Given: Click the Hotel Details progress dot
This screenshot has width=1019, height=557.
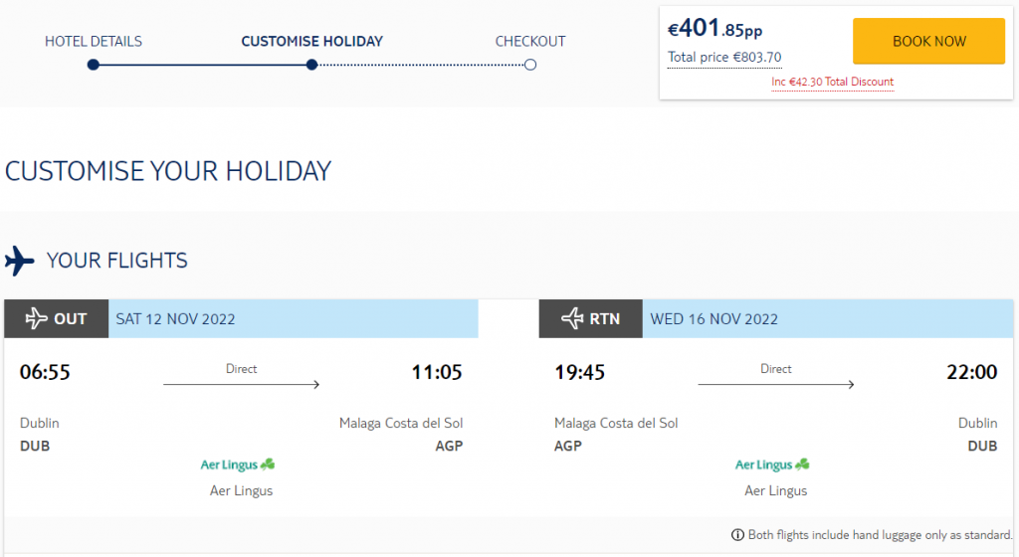Looking at the screenshot, I should click(94, 65).
